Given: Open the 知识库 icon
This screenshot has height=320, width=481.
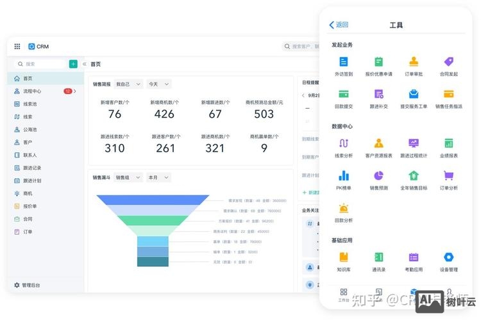Looking at the screenshot, I should (x=344, y=257).
